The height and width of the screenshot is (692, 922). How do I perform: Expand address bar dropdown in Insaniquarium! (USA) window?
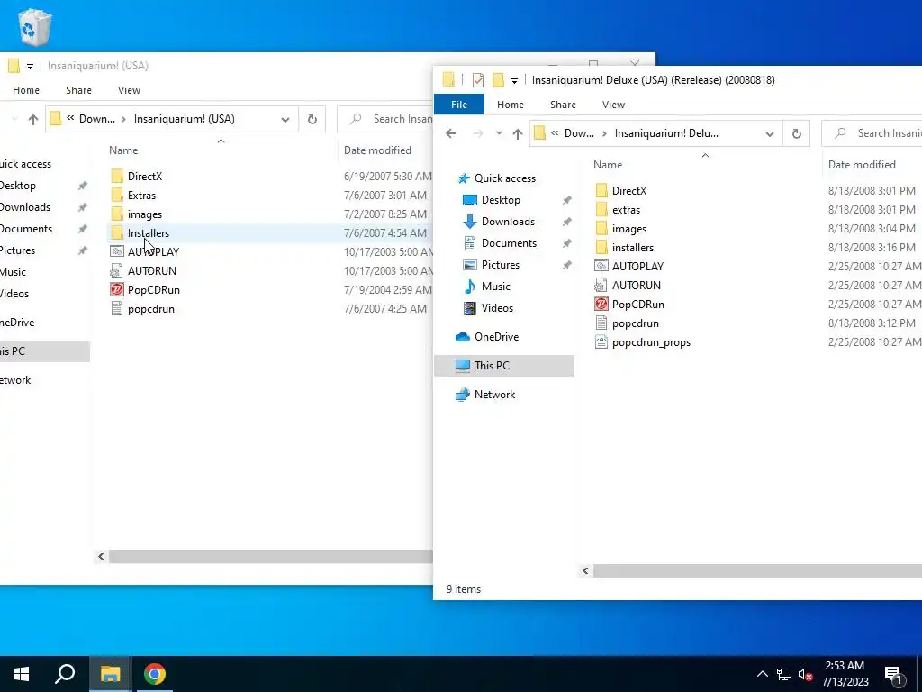coord(285,120)
